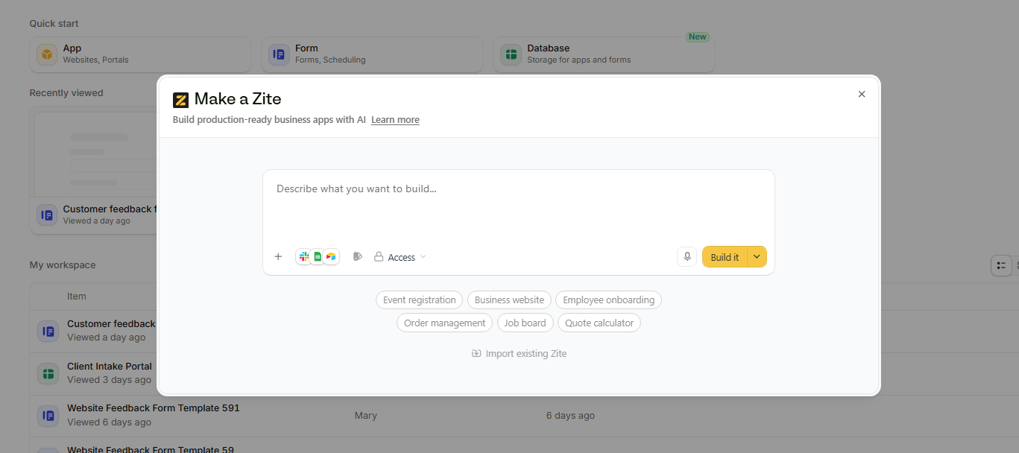Click the Import existing Zite icon
Screen dimensions: 1019x453
pyautogui.click(x=476, y=353)
